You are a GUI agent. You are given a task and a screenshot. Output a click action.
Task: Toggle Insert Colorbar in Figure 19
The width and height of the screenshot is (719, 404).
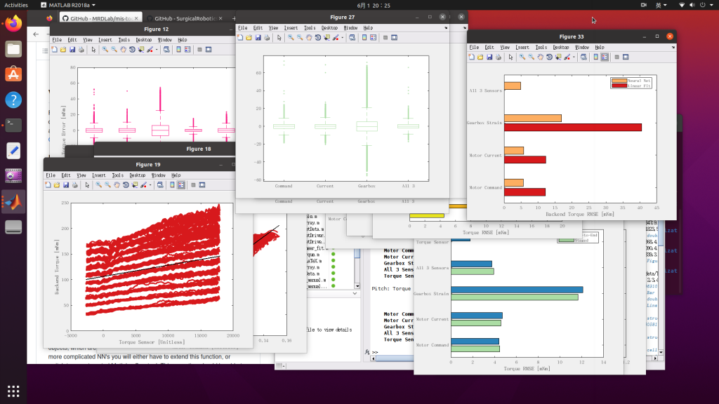pyautogui.click(x=173, y=185)
